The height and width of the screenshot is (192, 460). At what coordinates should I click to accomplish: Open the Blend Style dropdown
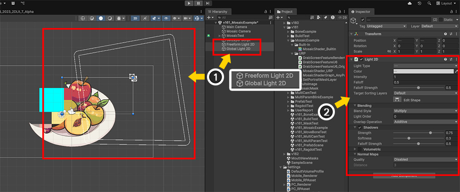(x=425, y=111)
